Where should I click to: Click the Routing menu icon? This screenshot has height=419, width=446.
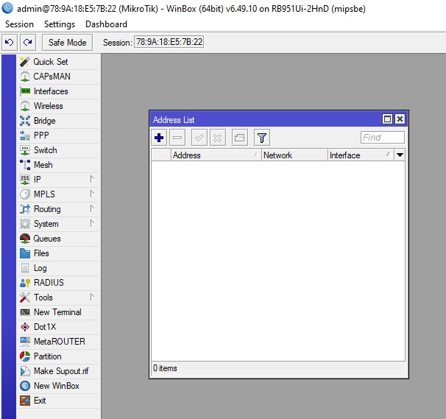[25, 209]
